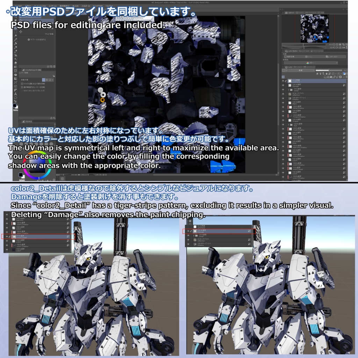Toggle visibility of Tooth layer
This screenshot has width=358, height=358.
[283, 133]
